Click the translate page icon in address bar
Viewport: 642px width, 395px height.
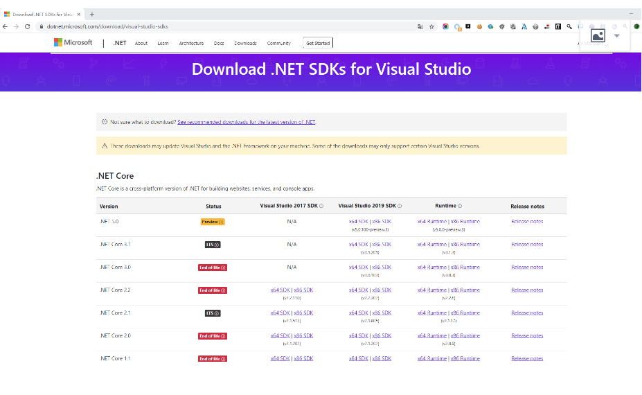pyautogui.click(x=420, y=26)
